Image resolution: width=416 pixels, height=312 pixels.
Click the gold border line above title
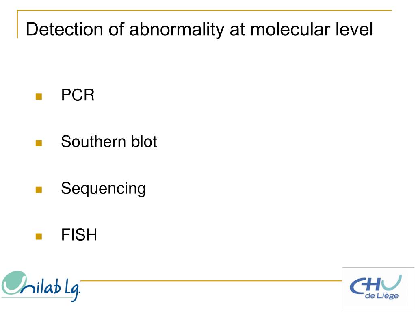[204, 10]
